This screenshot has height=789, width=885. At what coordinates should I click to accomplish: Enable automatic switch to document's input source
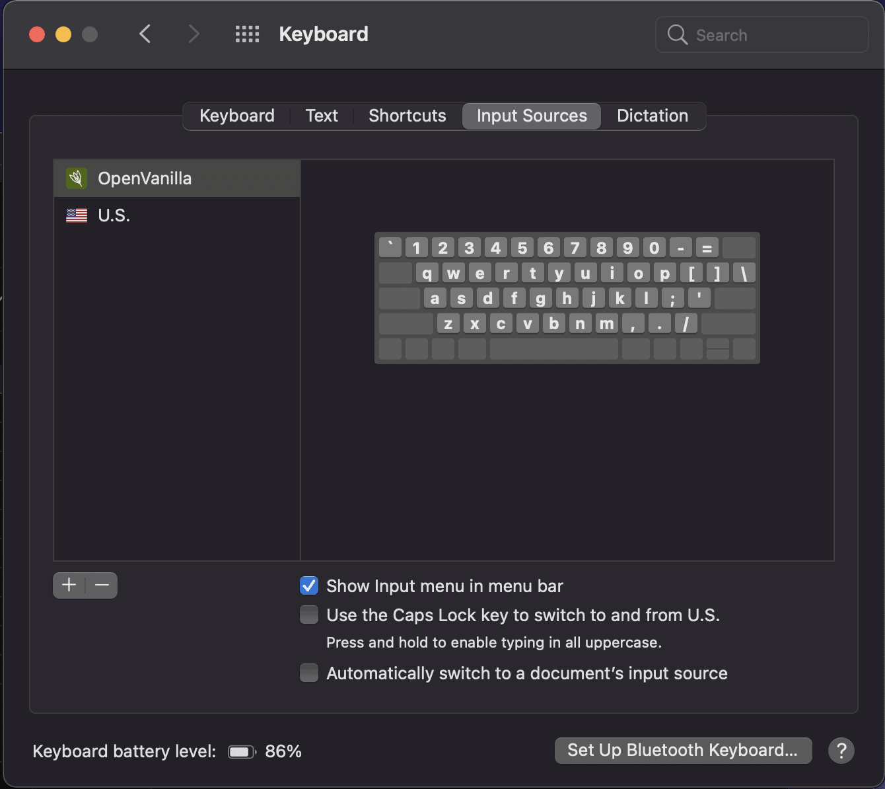coord(309,673)
